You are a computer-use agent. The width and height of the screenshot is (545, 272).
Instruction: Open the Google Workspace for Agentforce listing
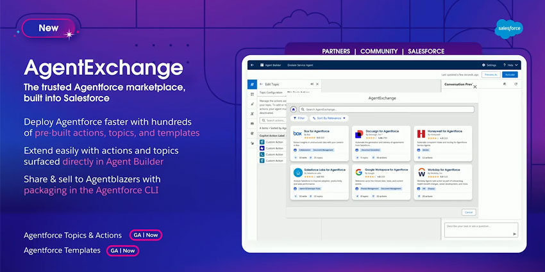coord(381,182)
